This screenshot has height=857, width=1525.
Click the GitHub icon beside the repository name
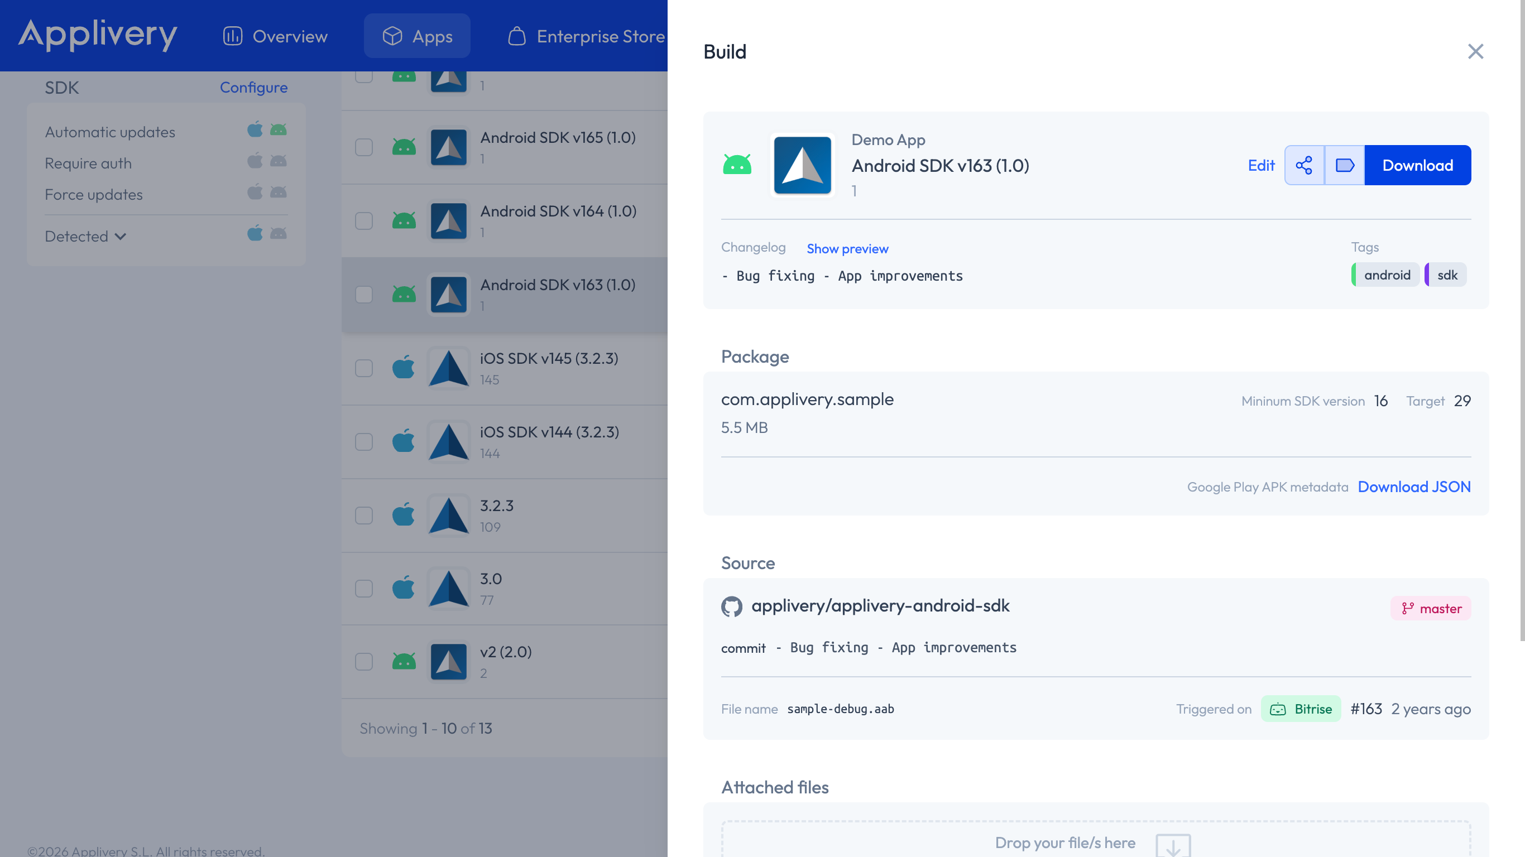coord(733,605)
